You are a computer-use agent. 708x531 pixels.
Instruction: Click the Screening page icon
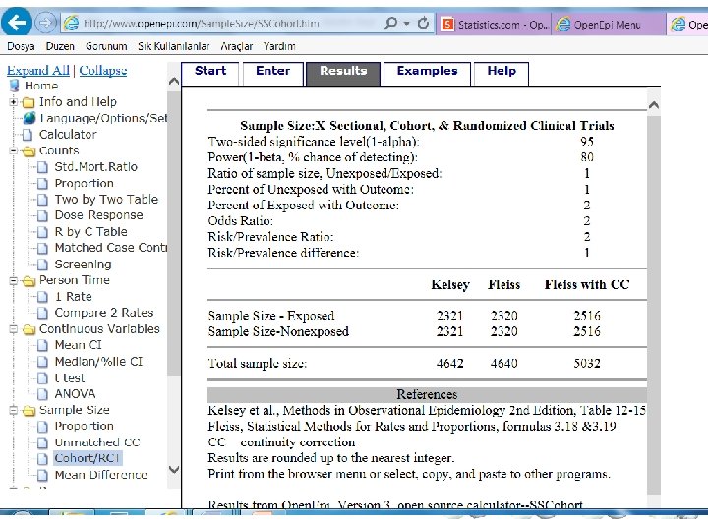click(x=42, y=265)
